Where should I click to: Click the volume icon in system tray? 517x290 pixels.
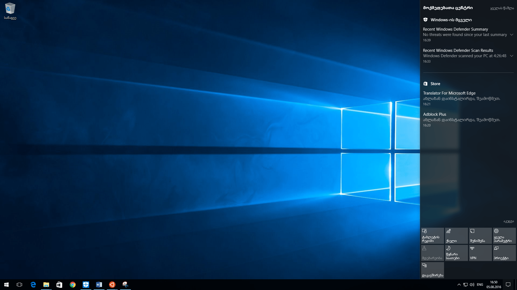[472, 284]
